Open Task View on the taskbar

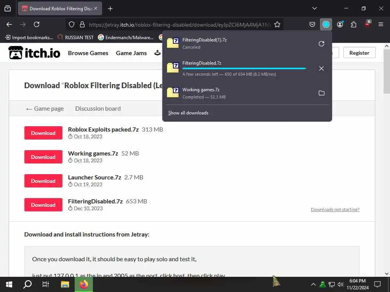pyautogui.click(x=46, y=284)
